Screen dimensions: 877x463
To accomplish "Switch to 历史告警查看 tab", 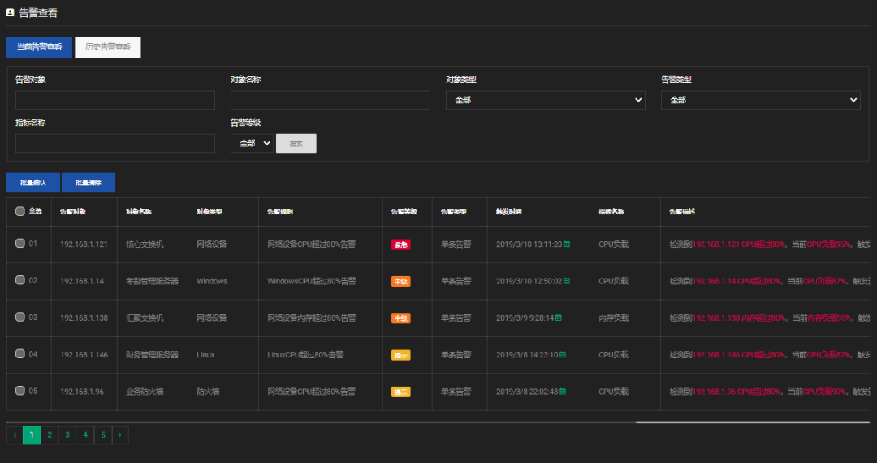I will tap(108, 47).
